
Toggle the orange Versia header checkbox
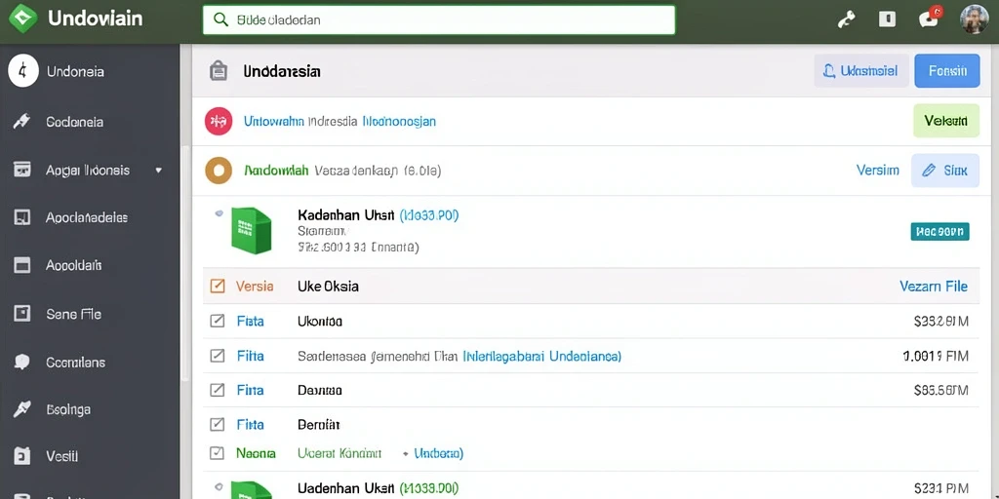click(x=218, y=287)
